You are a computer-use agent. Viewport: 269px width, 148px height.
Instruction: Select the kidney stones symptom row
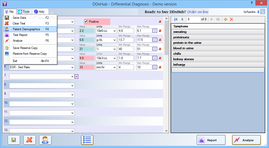pos(218,59)
